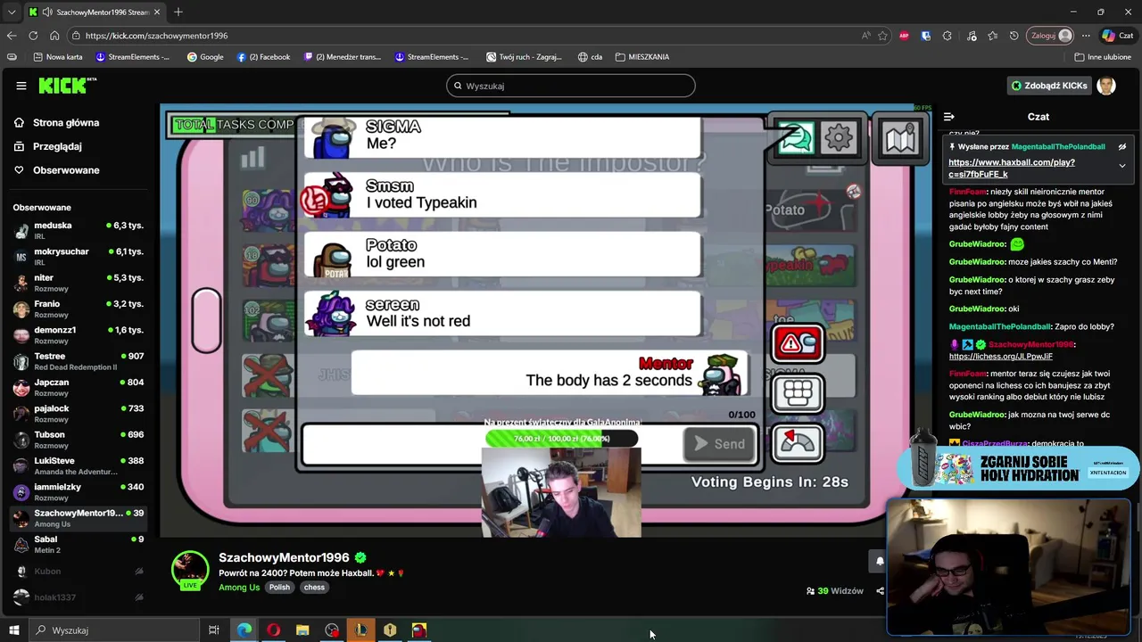Viewport: 1142px width, 642px height.
Task: Open Opera from the taskbar
Action: pos(273,630)
